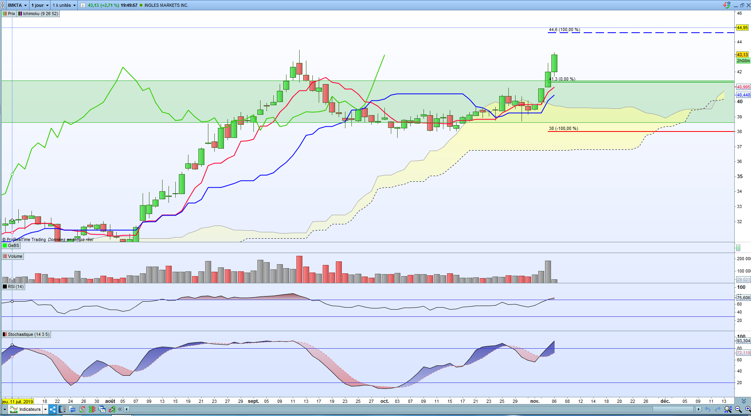This screenshot has height=416, width=751.
Task: Toggle the GeBS indicator label
Action: point(11,245)
